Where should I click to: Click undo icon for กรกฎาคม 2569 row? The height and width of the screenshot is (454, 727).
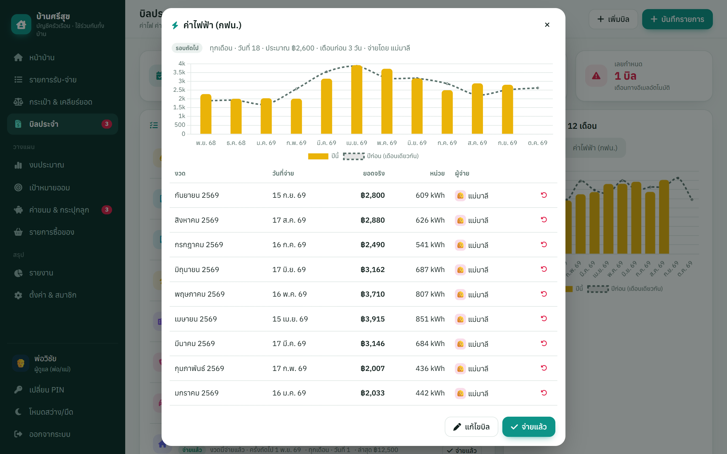click(544, 244)
